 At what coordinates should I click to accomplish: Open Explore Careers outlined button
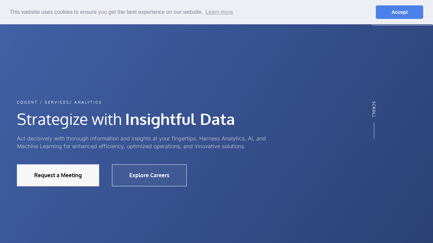(149, 175)
